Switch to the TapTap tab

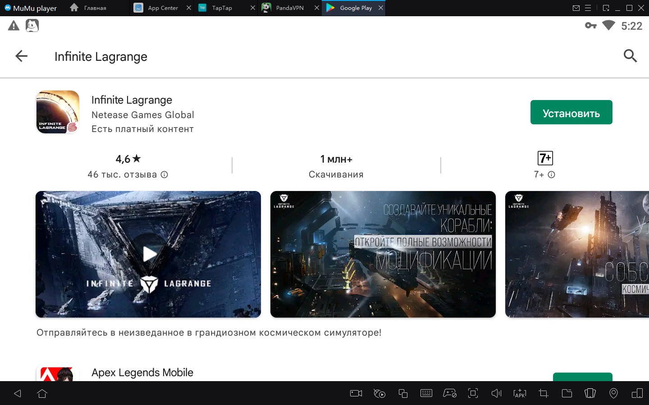(x=222, y=8)
